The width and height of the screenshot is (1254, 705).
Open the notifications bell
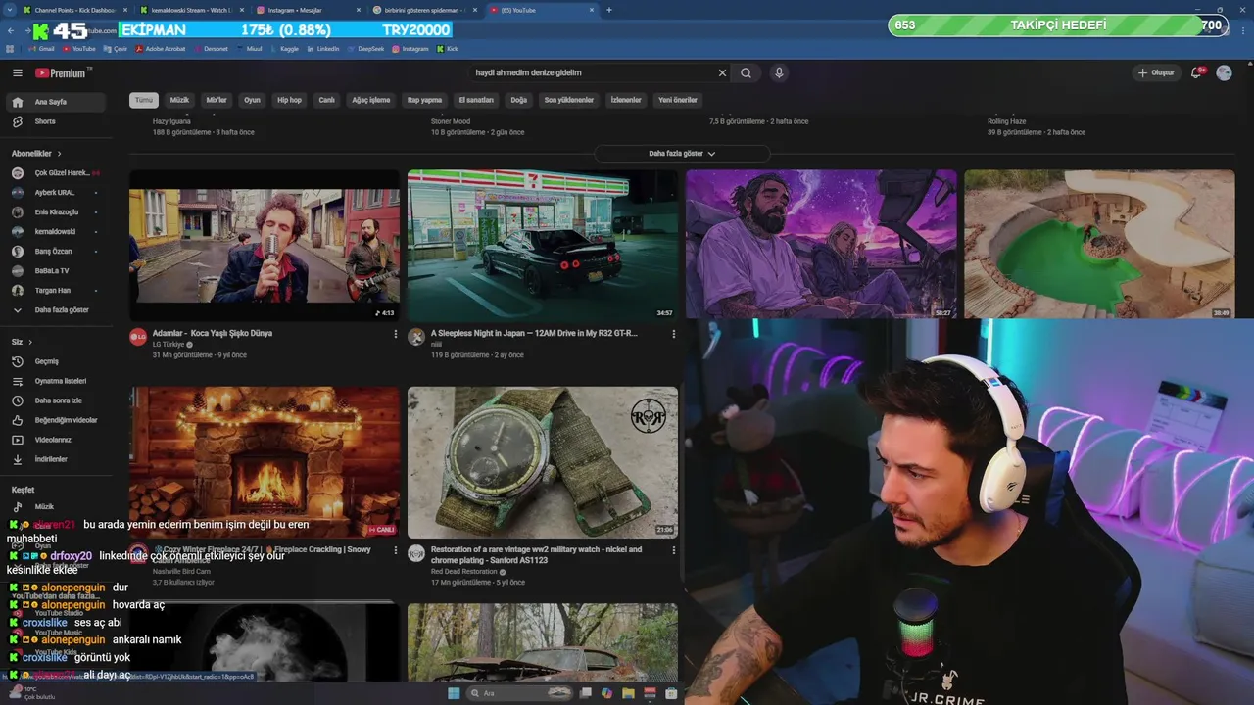pyautogui.click(x=1196, y=72)
